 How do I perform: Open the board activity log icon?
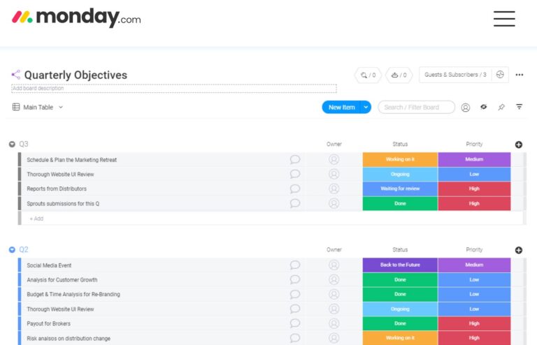499,75
